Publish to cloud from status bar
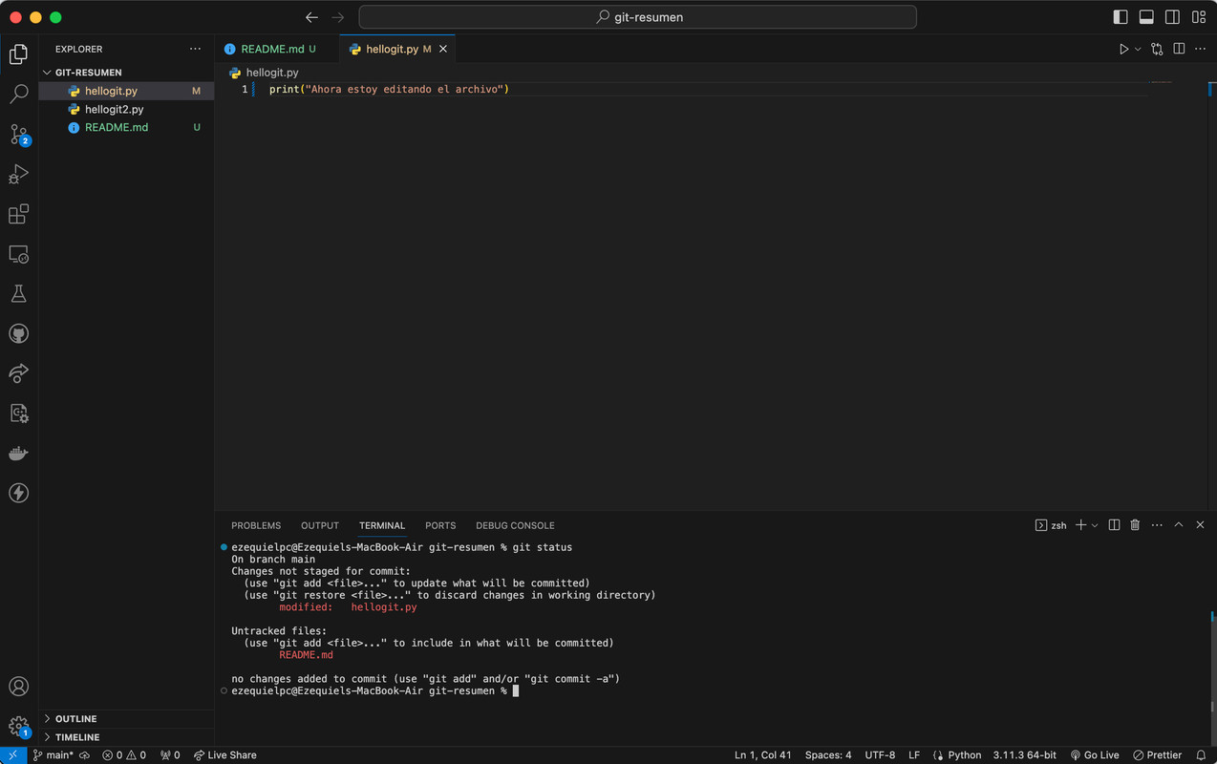This screenshot has height=764, width=1217. point(84,755)
